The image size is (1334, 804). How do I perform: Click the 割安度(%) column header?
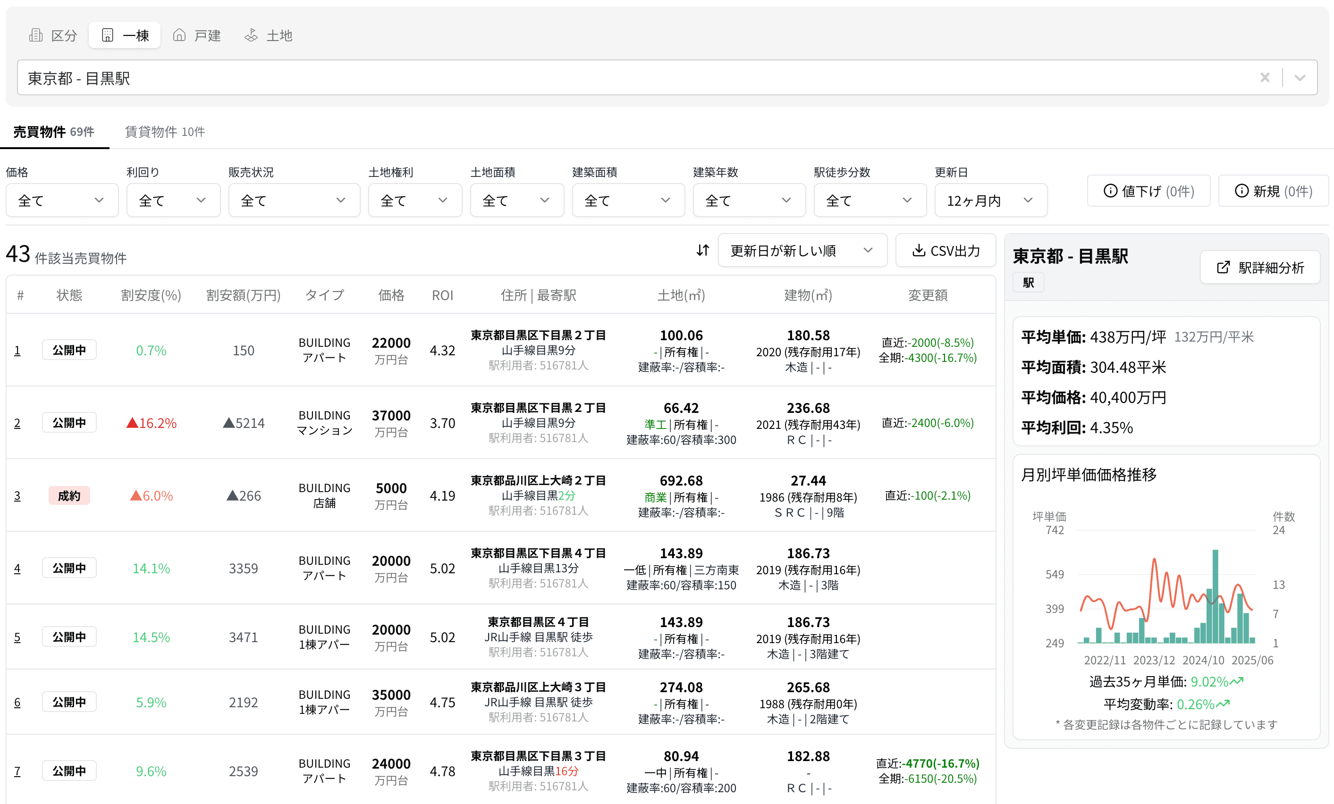coord(151,295)
